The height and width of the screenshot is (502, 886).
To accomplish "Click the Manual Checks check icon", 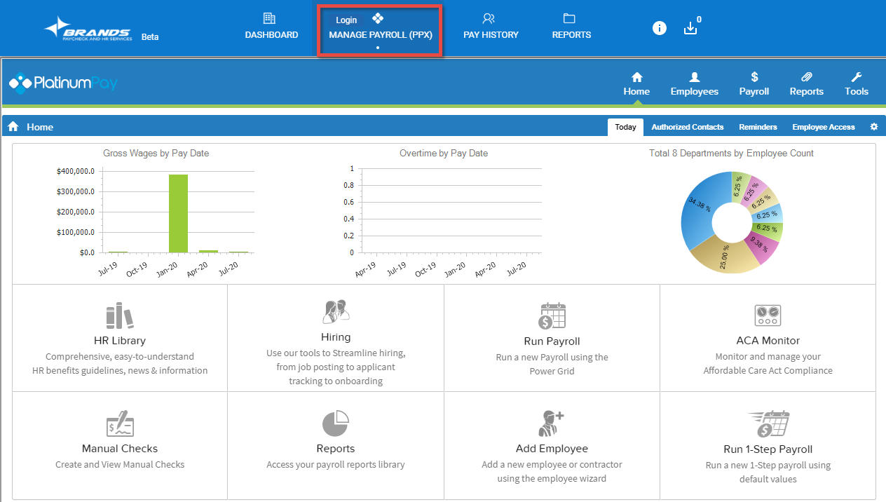I will pyautogui.click(x=120, y=424).
